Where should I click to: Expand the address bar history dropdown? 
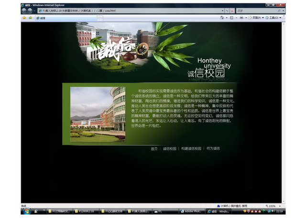pos(222,10)
